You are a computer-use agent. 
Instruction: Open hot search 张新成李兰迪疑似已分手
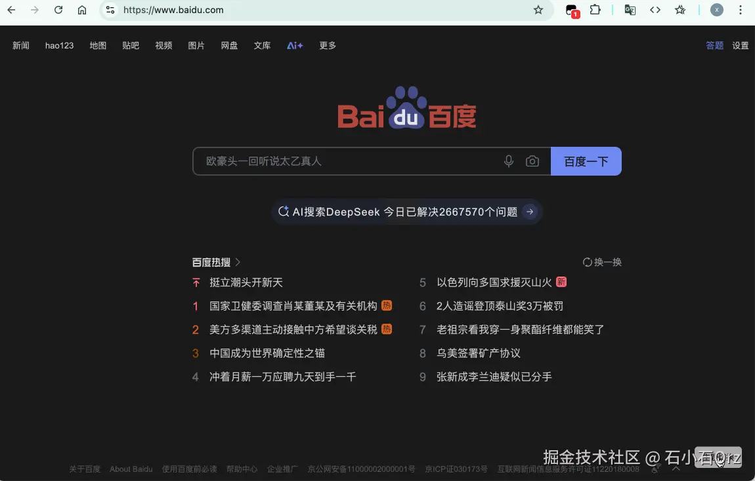coord(494,377)
